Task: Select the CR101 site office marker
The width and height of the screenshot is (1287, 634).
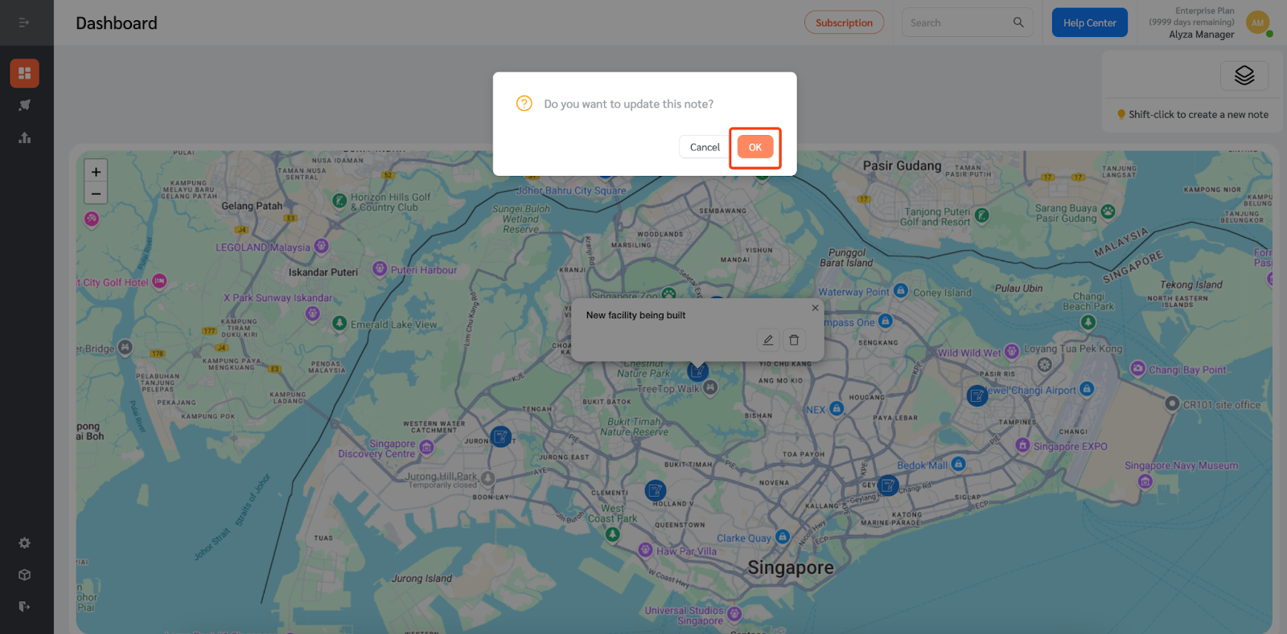Action: point(1172,403)
